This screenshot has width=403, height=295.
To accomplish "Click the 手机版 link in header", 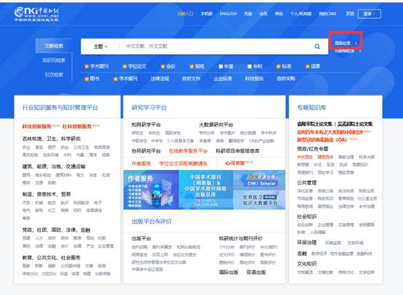I will pos(207,14).
